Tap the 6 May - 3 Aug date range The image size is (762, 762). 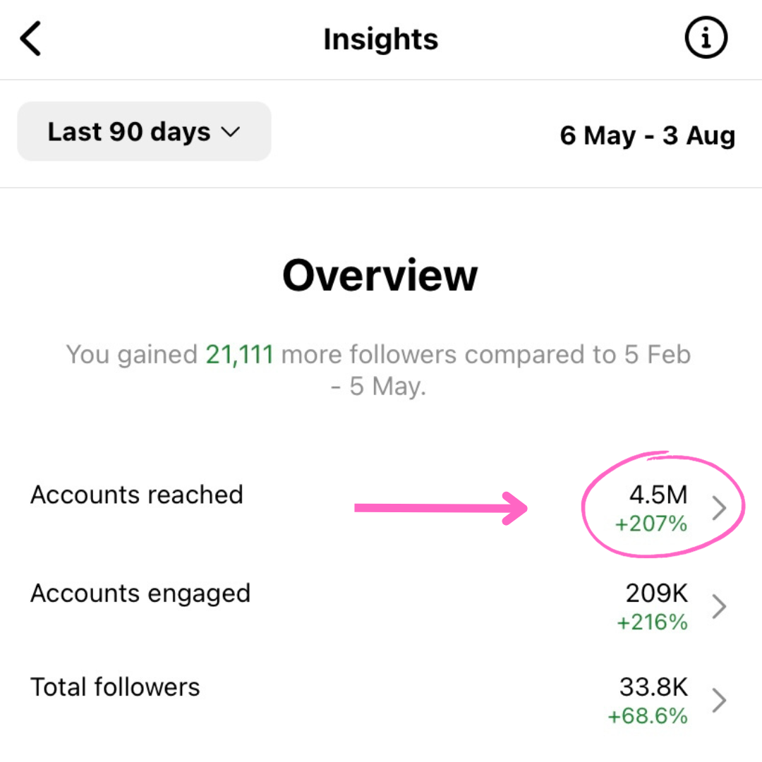pos(647,135)
